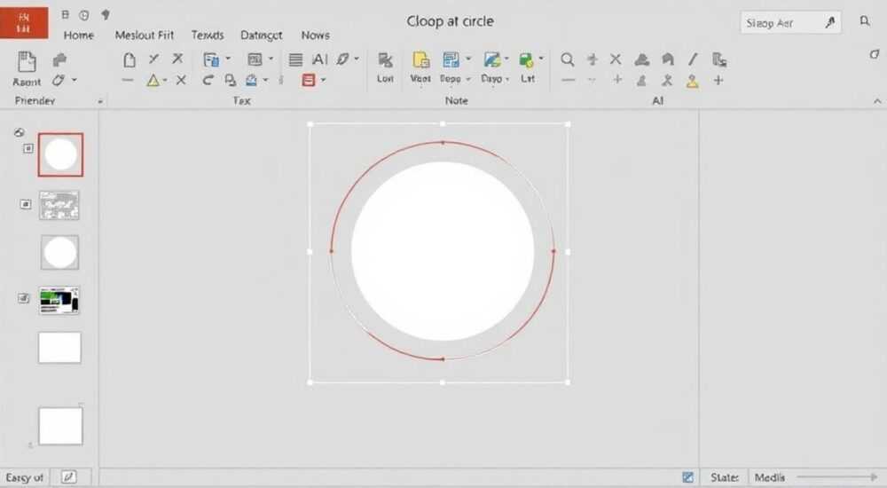Click the Lort button
Image resolution: width=887 pixels, height=488 pixels.
(385, 67)
